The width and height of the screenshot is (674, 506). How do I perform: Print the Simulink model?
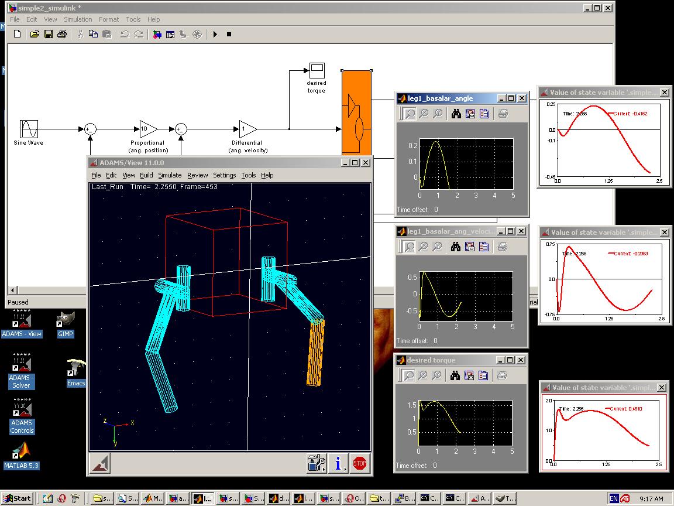[x=62, y=34]
